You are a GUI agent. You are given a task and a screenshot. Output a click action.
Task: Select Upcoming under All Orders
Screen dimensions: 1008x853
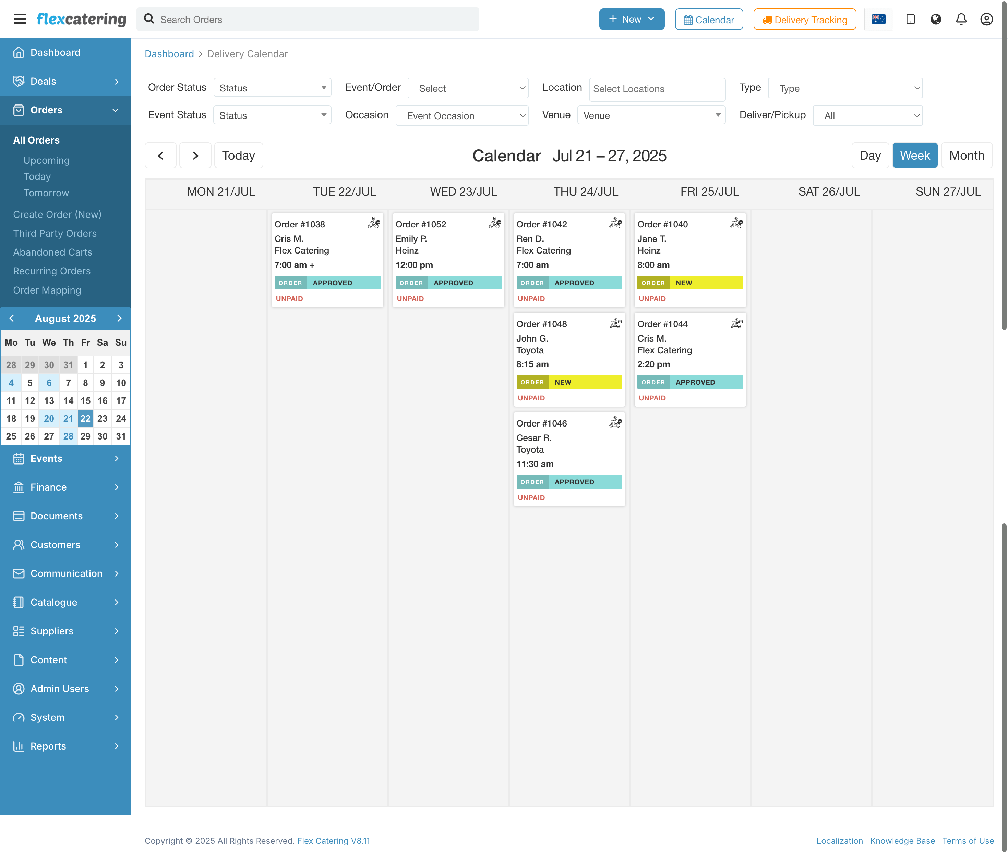coord(46,160)
